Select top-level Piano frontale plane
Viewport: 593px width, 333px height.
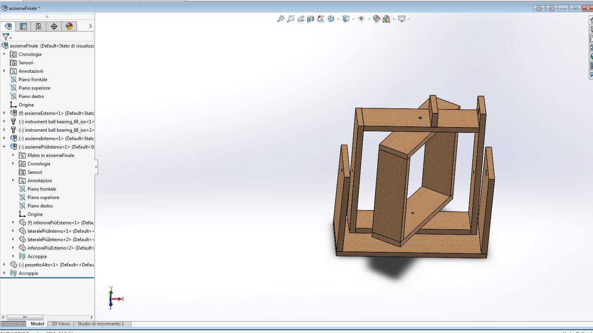(x=33, y=79)
